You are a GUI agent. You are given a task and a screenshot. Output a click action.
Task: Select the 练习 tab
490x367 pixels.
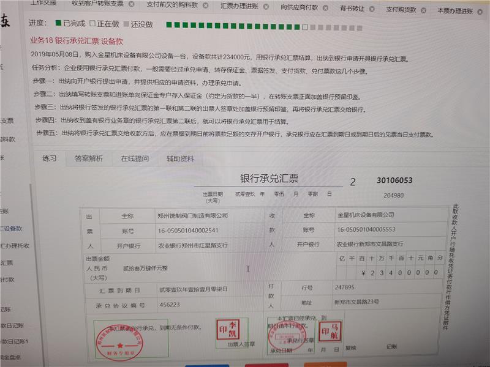coord(49,158)
